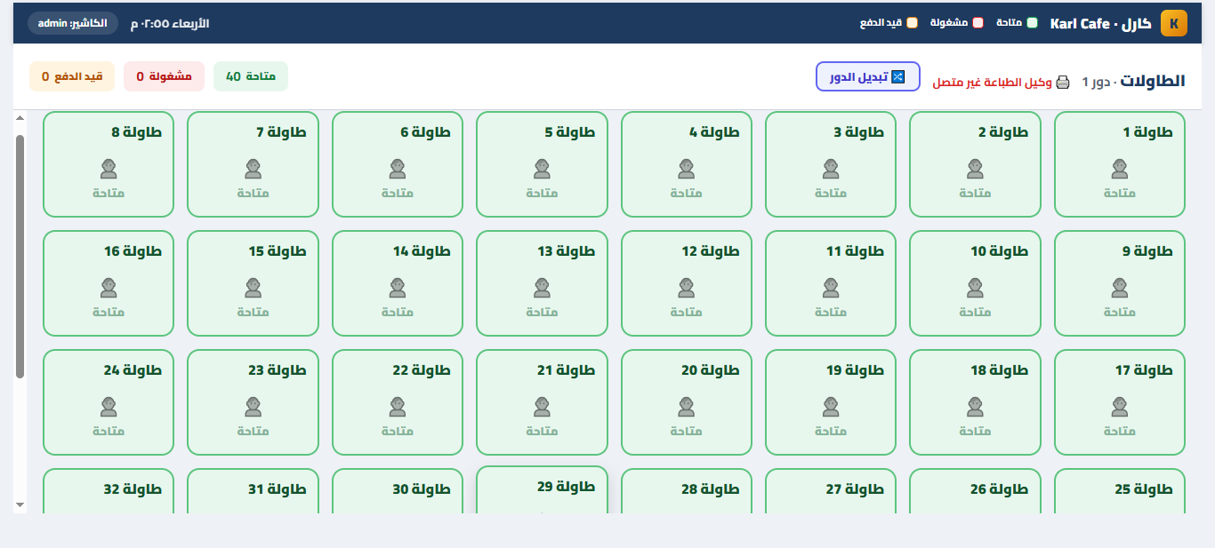This screenshot has height=548, width=1215.
Task: Click the orange K logo of Karl Cafe
Action: point(1174,23)
